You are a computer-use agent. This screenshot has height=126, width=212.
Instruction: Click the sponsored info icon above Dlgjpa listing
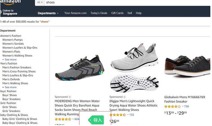pyautogui.click(x=124, y=97)
